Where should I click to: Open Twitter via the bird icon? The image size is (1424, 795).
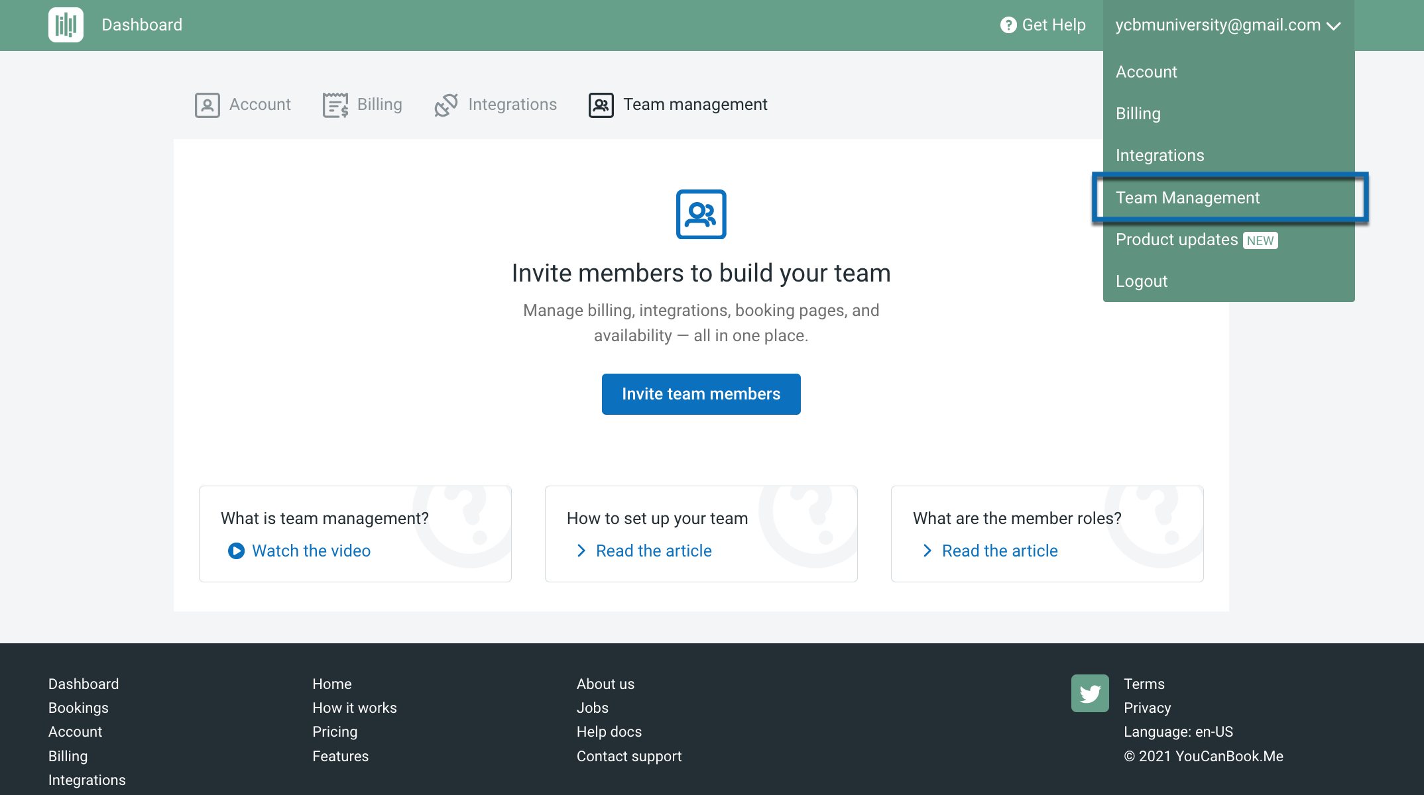coord(1089,693)
